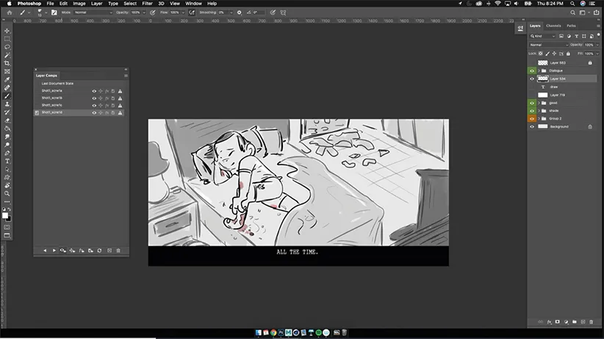This screenshot has width=604, height=339.
Task: Apply the next layer comp arrow
Action: click(54, 250)
